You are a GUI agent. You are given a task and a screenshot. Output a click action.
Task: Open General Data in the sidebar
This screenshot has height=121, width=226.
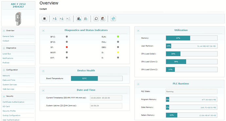(8, 36)
